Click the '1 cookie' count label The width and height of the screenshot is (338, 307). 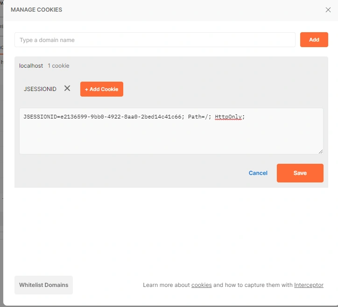point(58,66)
